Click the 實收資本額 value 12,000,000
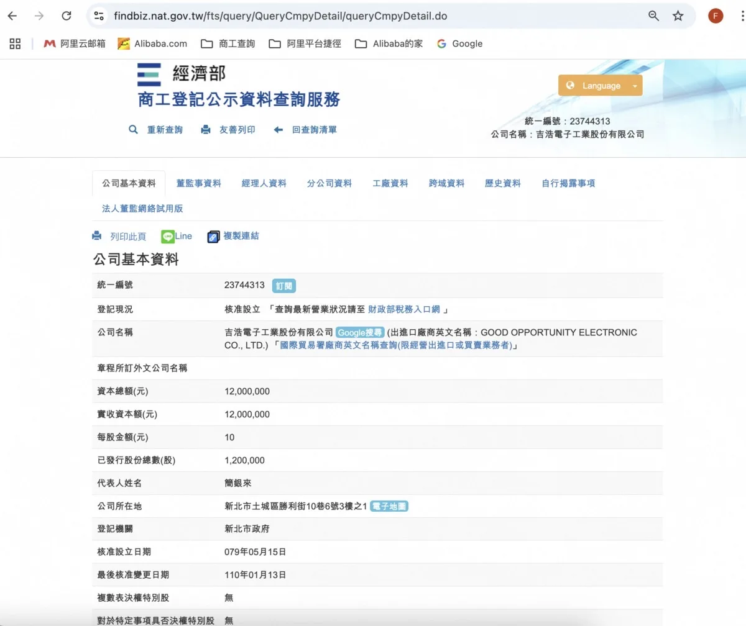The width and height of the screenshot is (746, 626). coord(247,414)
